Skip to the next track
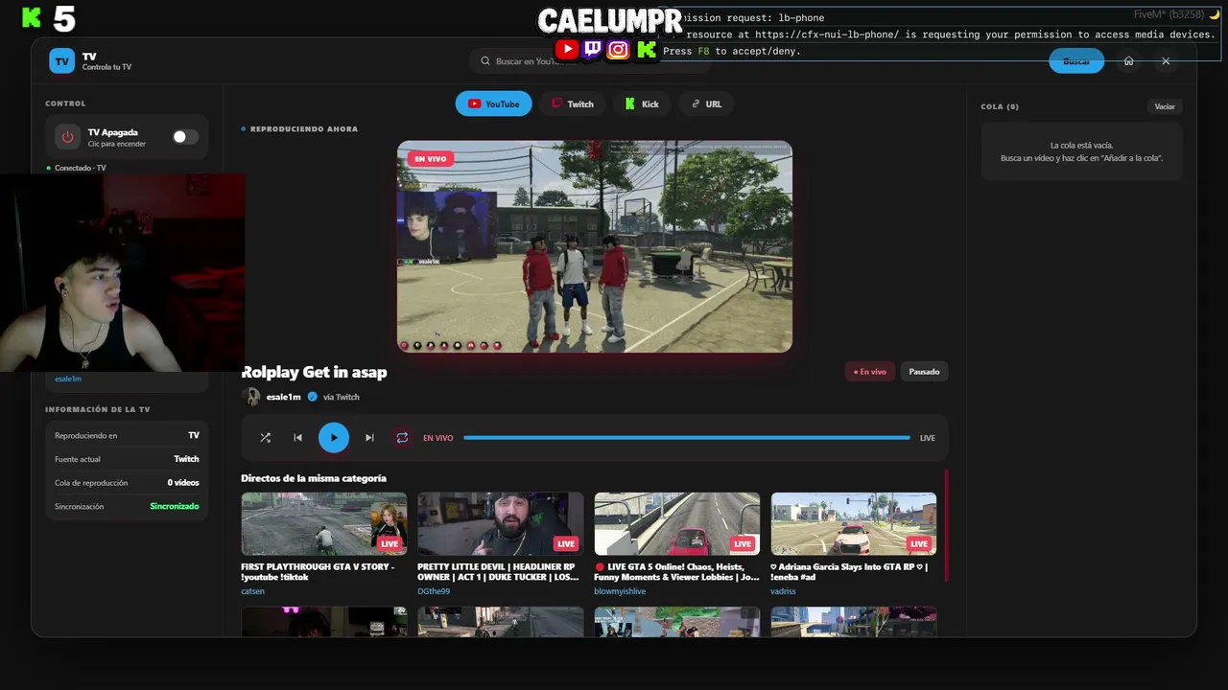Screen dimensions: 1228x690 point(369,438)
